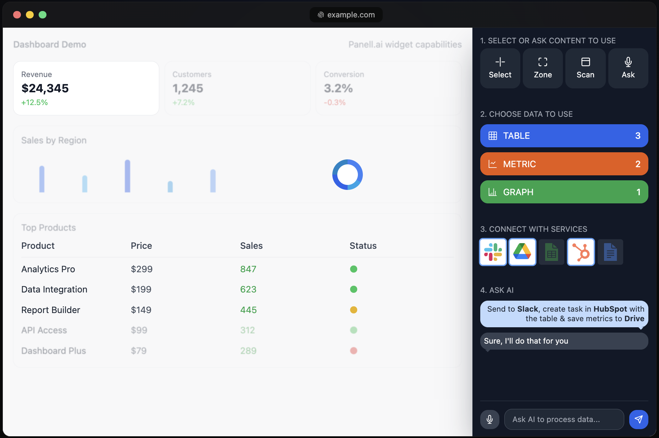Open the Ask voice input tool
This screenshot has width=659, height=438.
pos(628,68)
